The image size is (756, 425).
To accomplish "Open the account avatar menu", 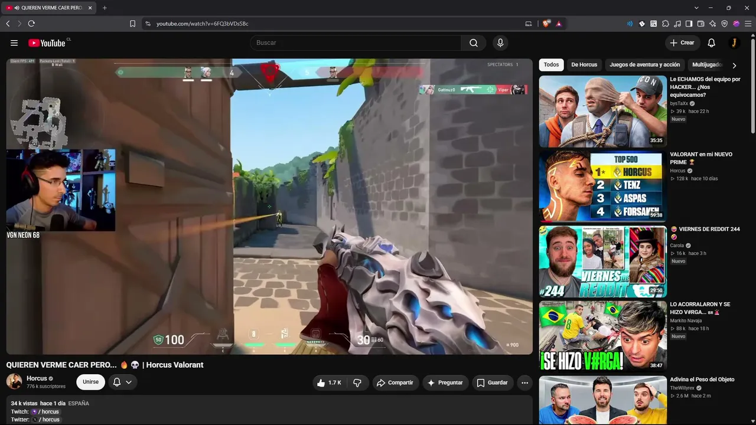I will tap(734, 42).
